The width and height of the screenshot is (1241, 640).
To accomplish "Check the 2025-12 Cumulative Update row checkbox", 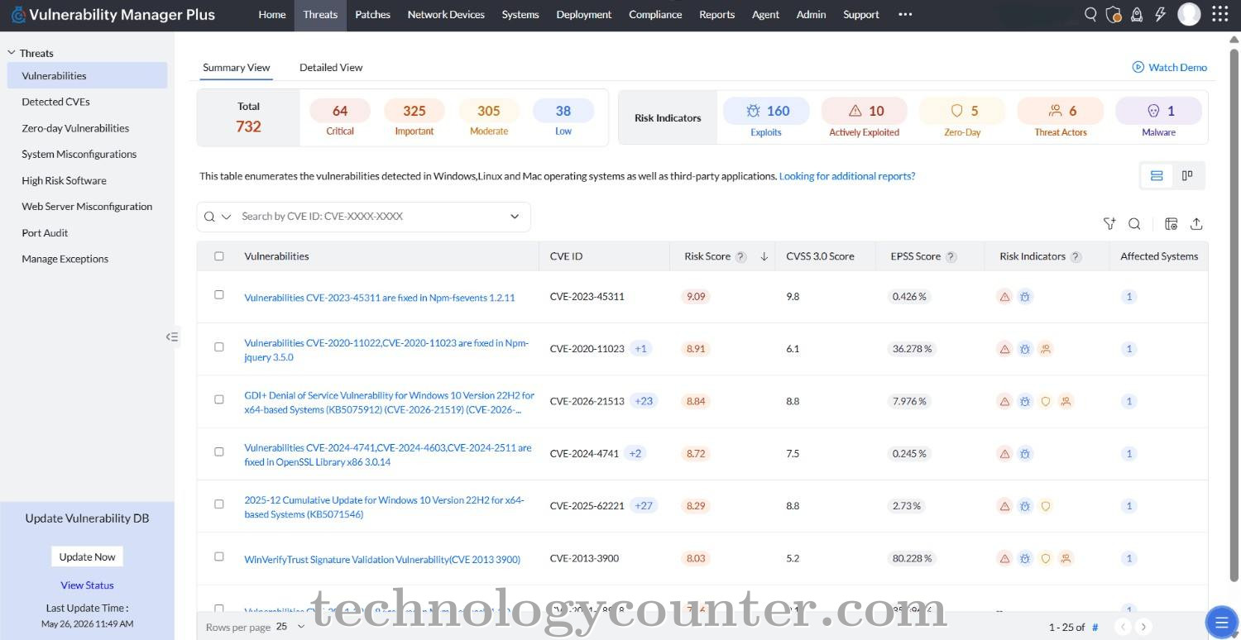I will 219,504.
